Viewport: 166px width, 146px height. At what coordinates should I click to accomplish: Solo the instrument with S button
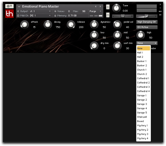click(108, 7)
